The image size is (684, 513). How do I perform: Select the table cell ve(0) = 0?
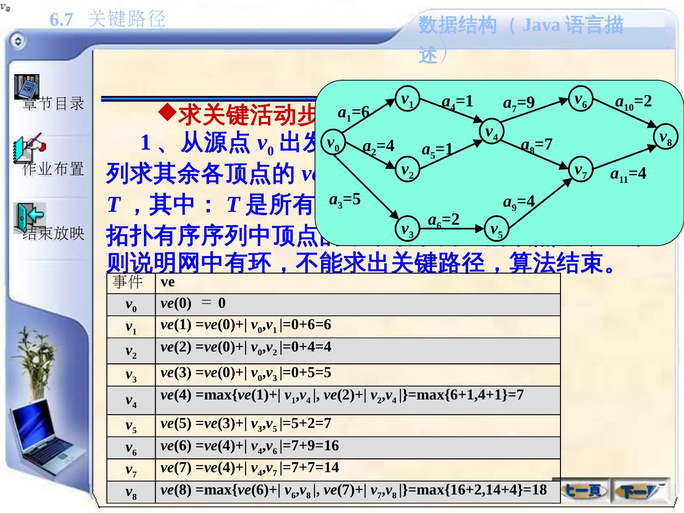tap(358, 305)
